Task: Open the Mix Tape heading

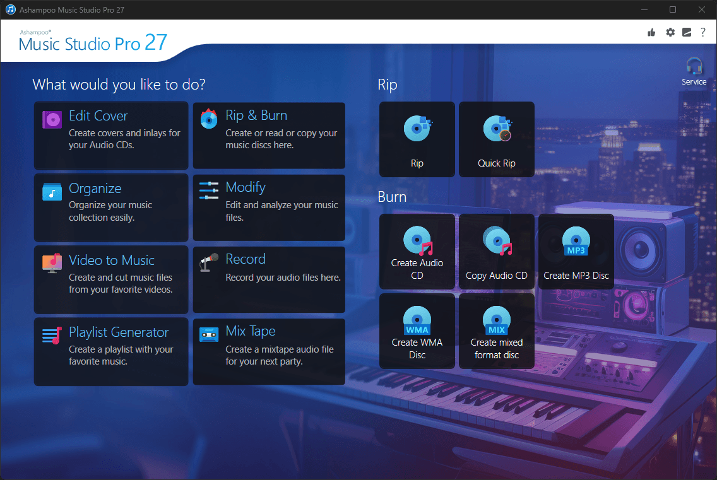Action: pyautogui.click(x=251, y=331)
